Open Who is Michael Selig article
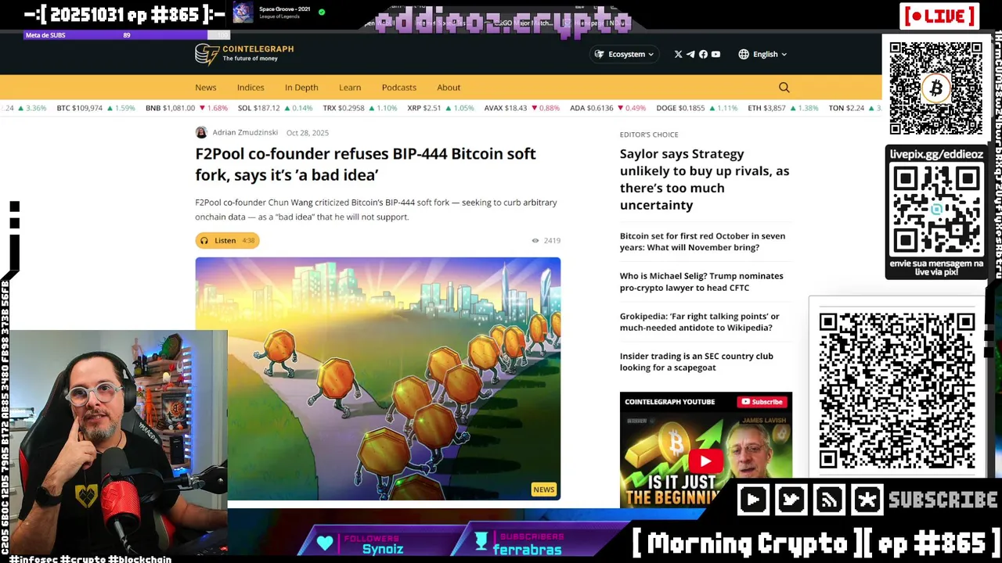This screenshot has width=1002, height=563. 701,281
